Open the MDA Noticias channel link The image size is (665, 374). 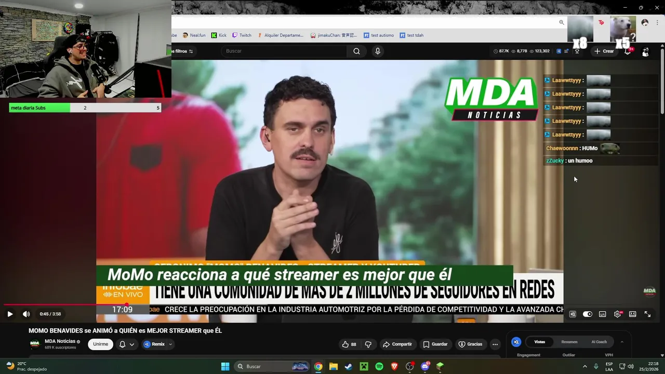tap(60, 341)
